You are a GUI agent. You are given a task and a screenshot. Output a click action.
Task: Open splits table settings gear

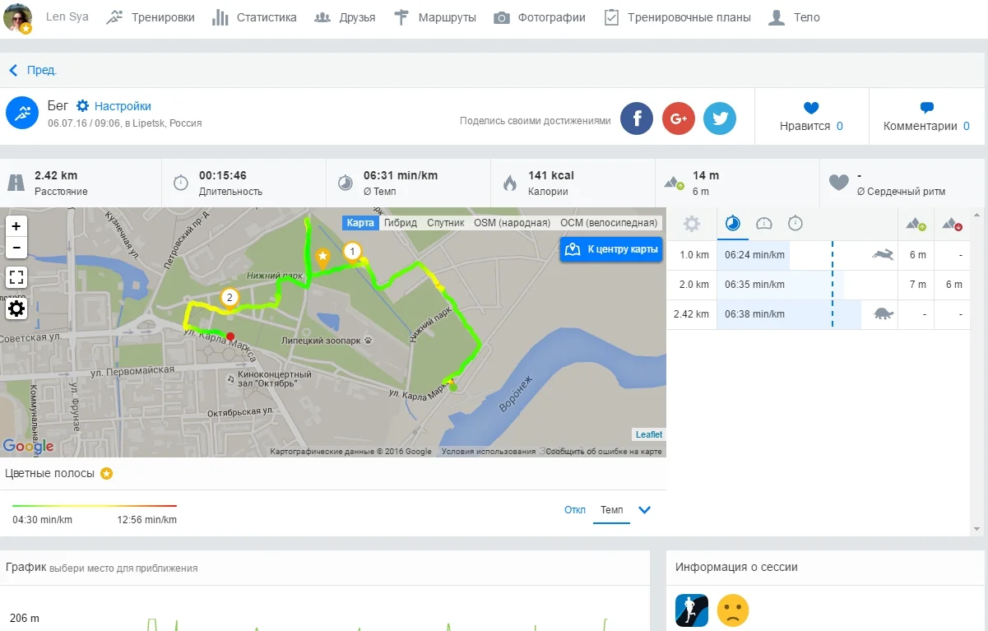pyautogui.click(x=692, y=224)
